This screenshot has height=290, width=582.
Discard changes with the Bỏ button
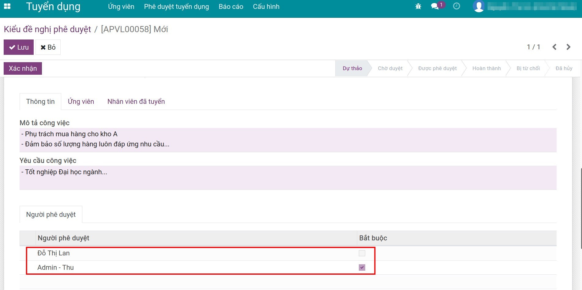pos(48,47)
